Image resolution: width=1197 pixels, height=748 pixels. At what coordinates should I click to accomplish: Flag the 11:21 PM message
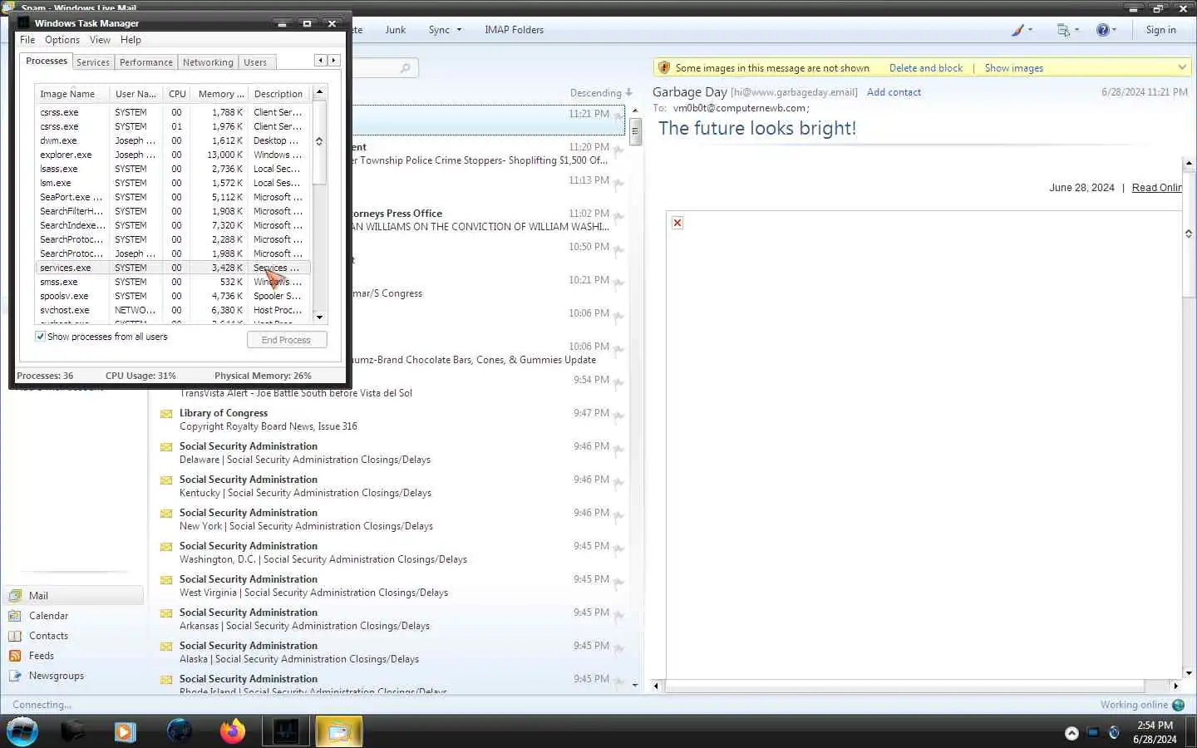(x=618, y=118)
